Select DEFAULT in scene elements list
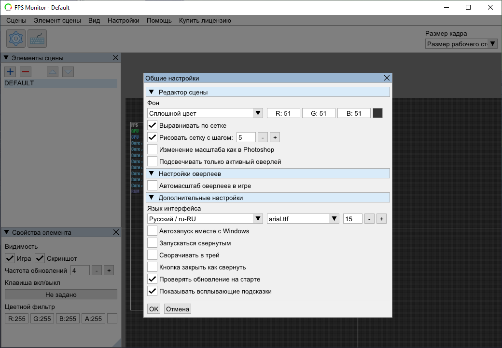Image resolution: width=502 pixels, height=348 pixels. point(61,83)
